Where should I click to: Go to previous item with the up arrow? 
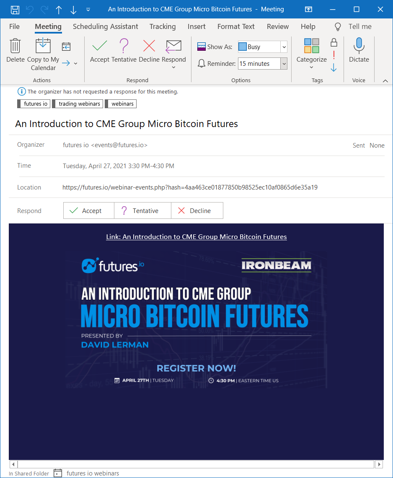59,10
